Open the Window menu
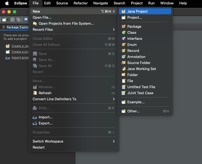The width and height of the screenshot is (202, 164). pyautogui.click(x=167, y=3)
